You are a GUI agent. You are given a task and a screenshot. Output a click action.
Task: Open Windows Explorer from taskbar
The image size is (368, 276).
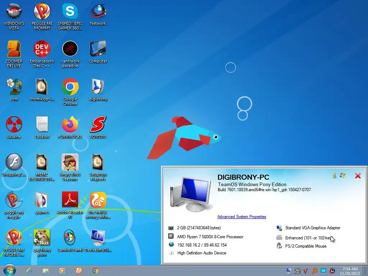pos(46,271)
